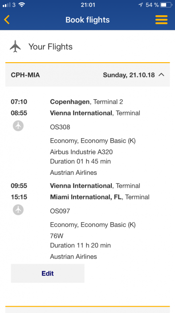This screenshot has height=313, width=175.
Task: Tap the location arrow status icon
Action: [x=141, y=5]
